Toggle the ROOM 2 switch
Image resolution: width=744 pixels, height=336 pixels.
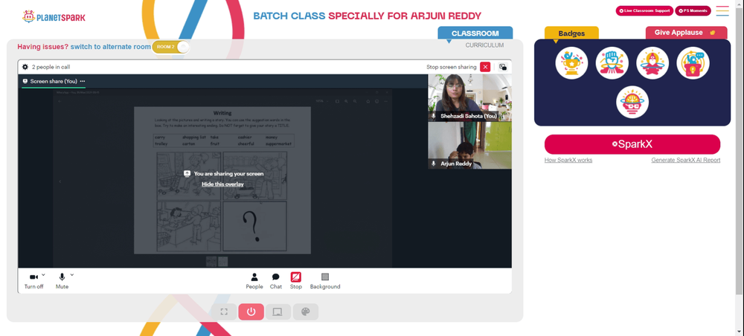pos(171,47)
